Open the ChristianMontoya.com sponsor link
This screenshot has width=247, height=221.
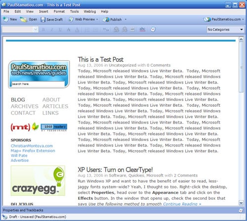tap(32, 146)
